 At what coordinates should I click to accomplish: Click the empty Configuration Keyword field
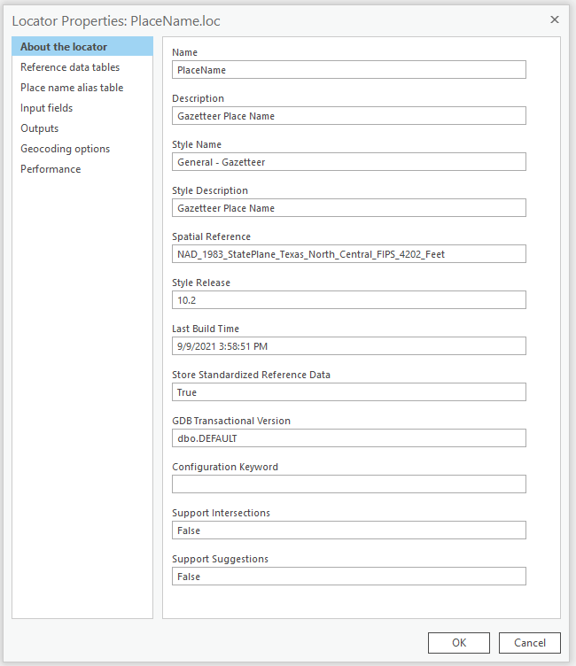point(348,484)
